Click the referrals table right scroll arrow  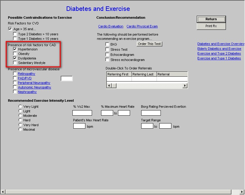[x=185, y=86]
